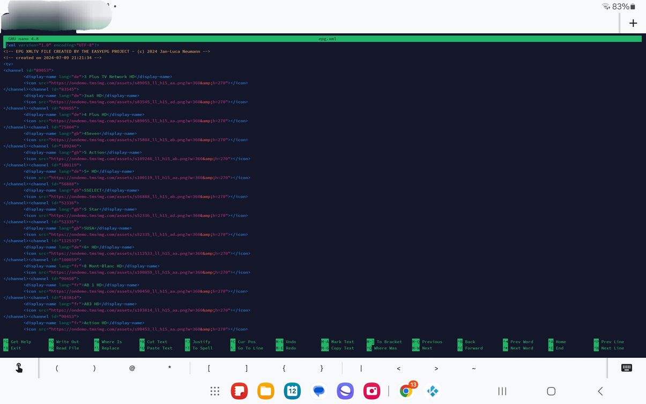Click nano's To Spell shortcut
646x404 pixels.
coord(199,348)
